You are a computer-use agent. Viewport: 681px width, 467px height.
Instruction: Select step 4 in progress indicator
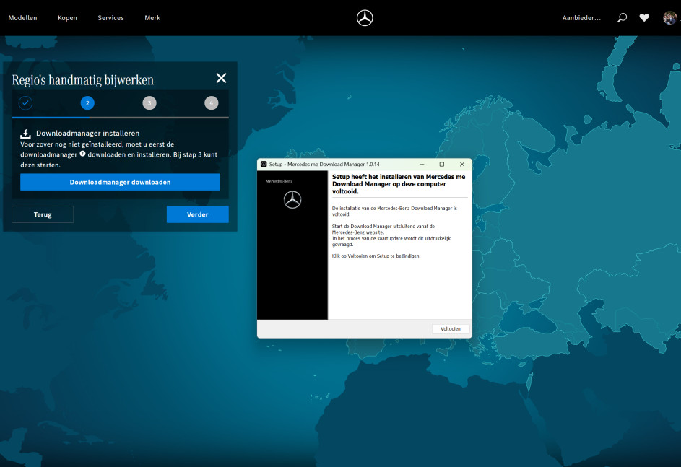click(x=212, y=103)
